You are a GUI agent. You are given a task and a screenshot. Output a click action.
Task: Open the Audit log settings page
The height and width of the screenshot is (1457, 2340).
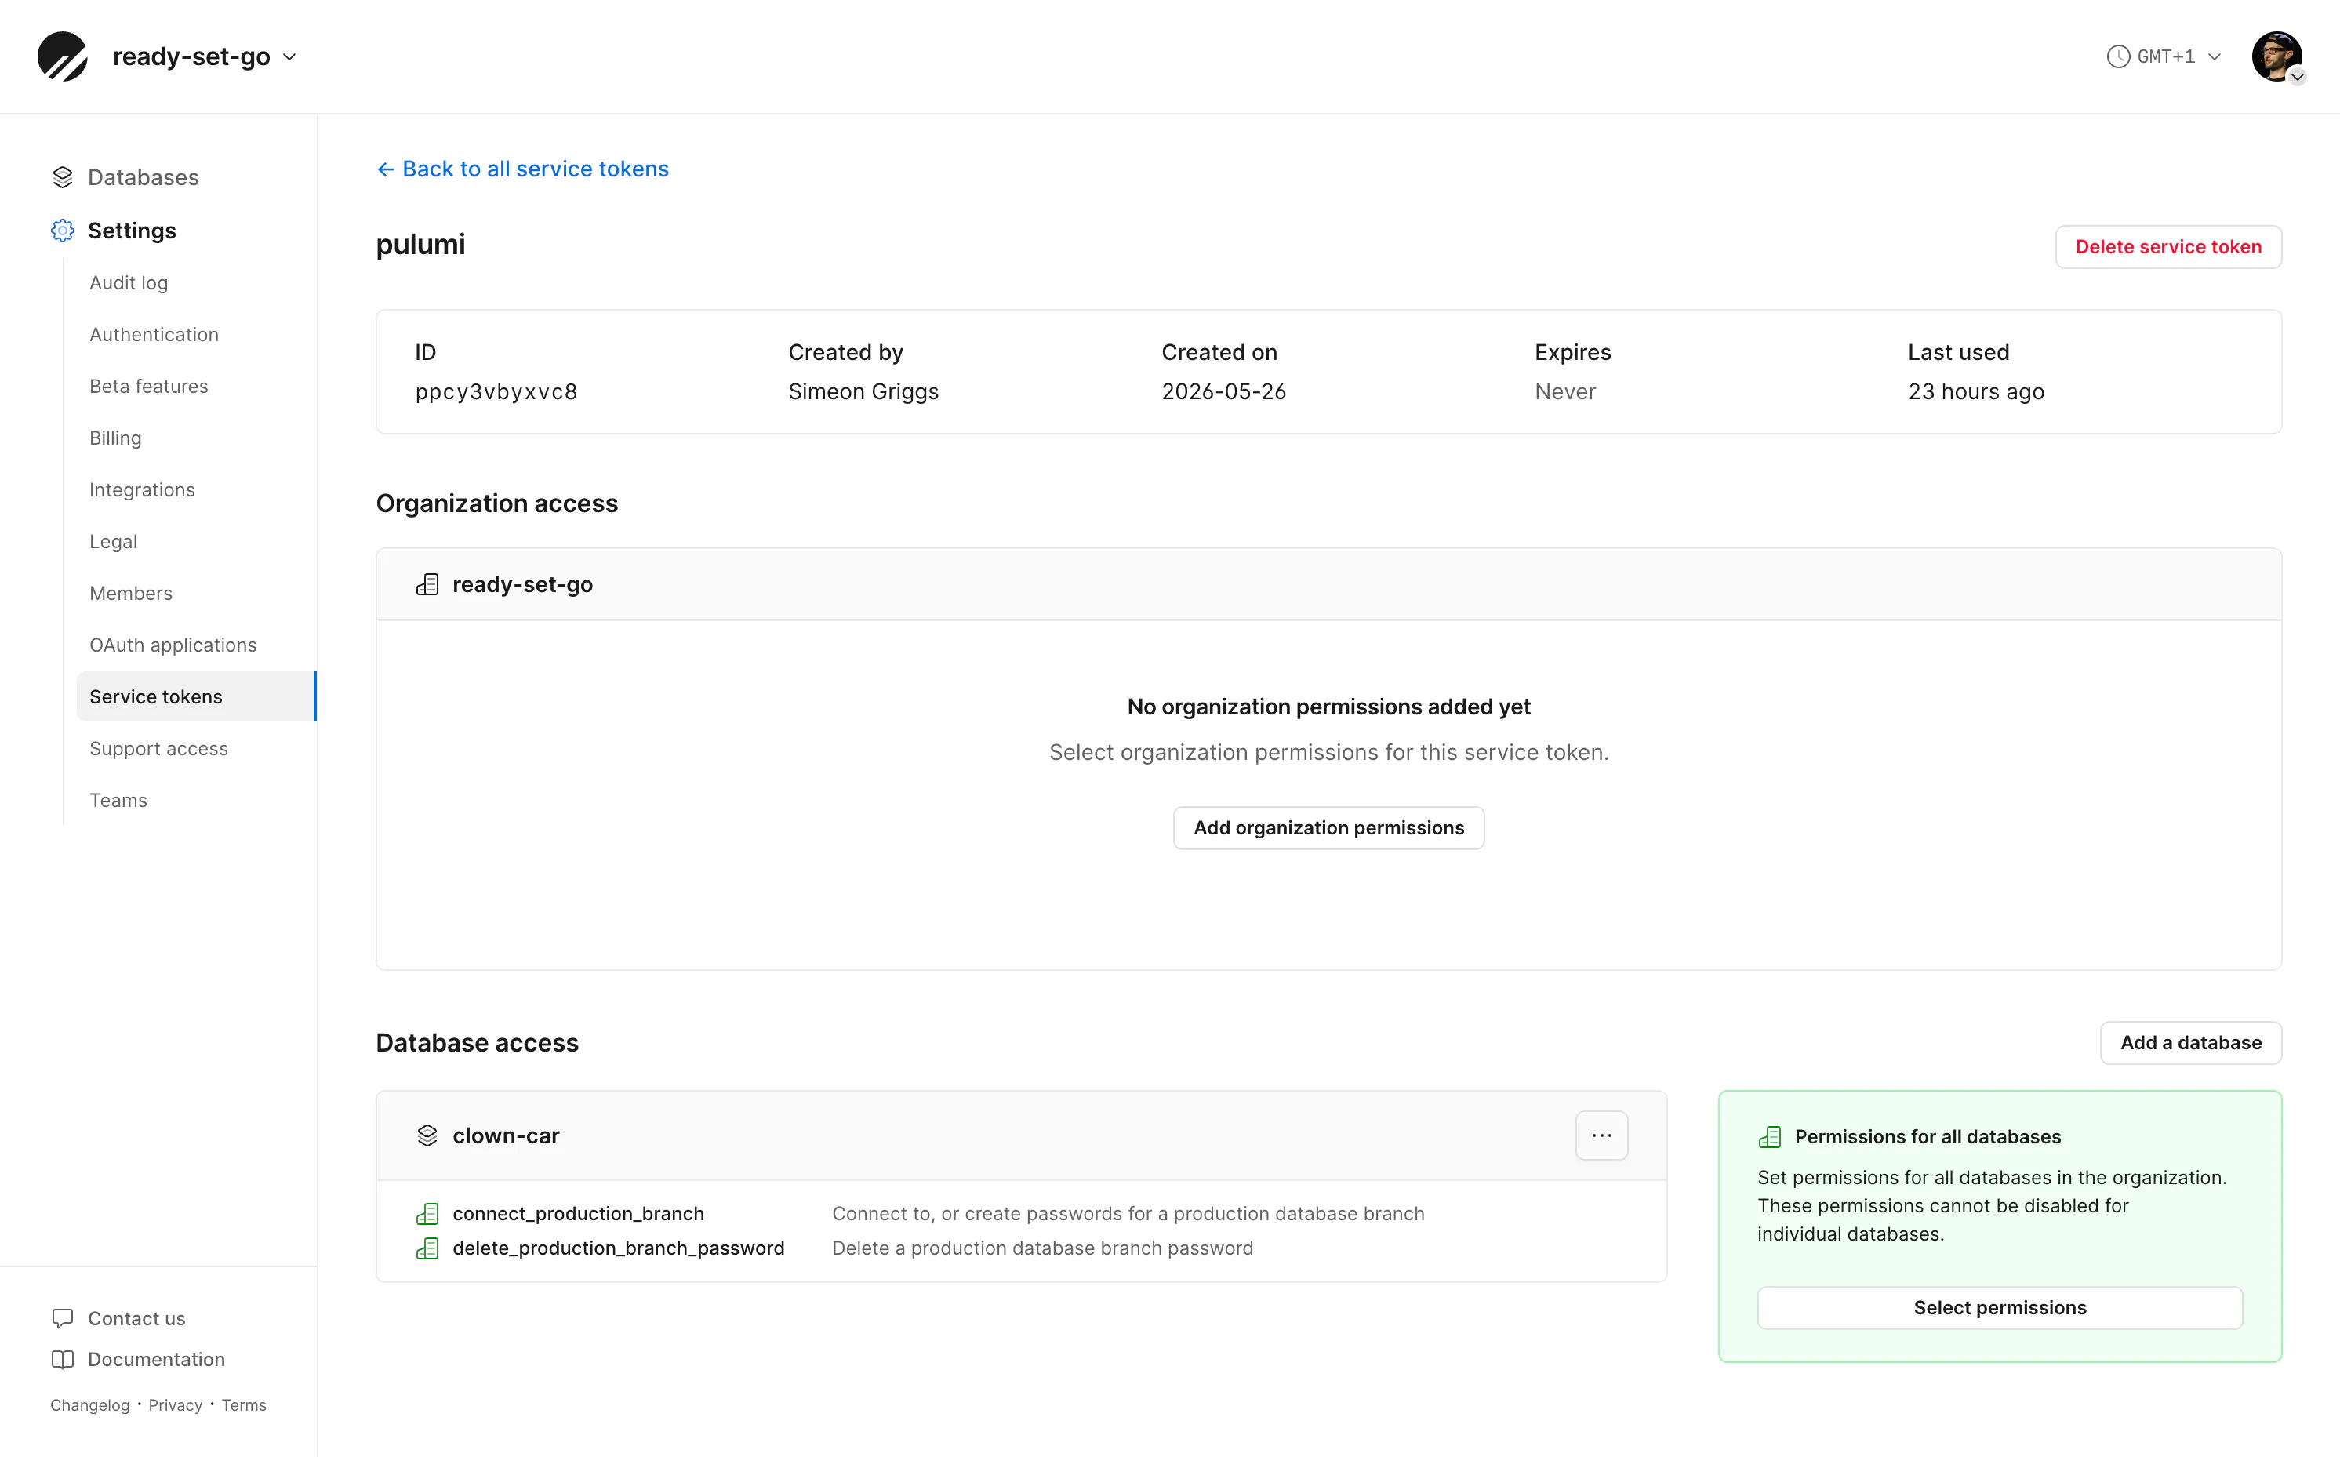pos(129,282)
